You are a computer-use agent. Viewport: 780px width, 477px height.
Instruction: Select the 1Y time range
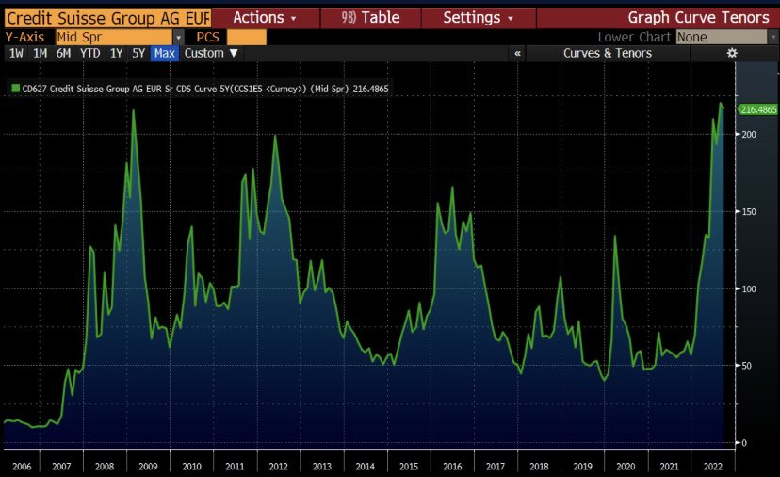coord(116,54)
